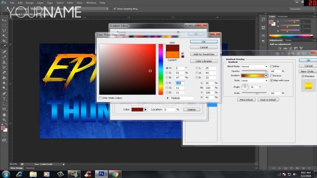This screenshot has height=178, width=317.
Task: Open the Color panel options menu
Action: (x=314, y=16)
